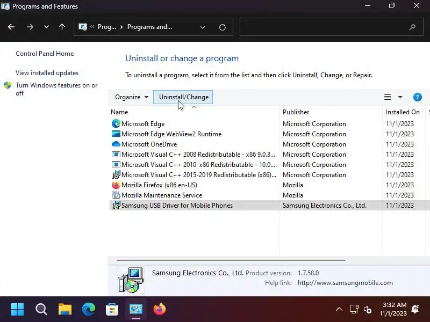Click the Edge WebView2 Runtime icon
The image size is (430, 322).
coord(116,134)
